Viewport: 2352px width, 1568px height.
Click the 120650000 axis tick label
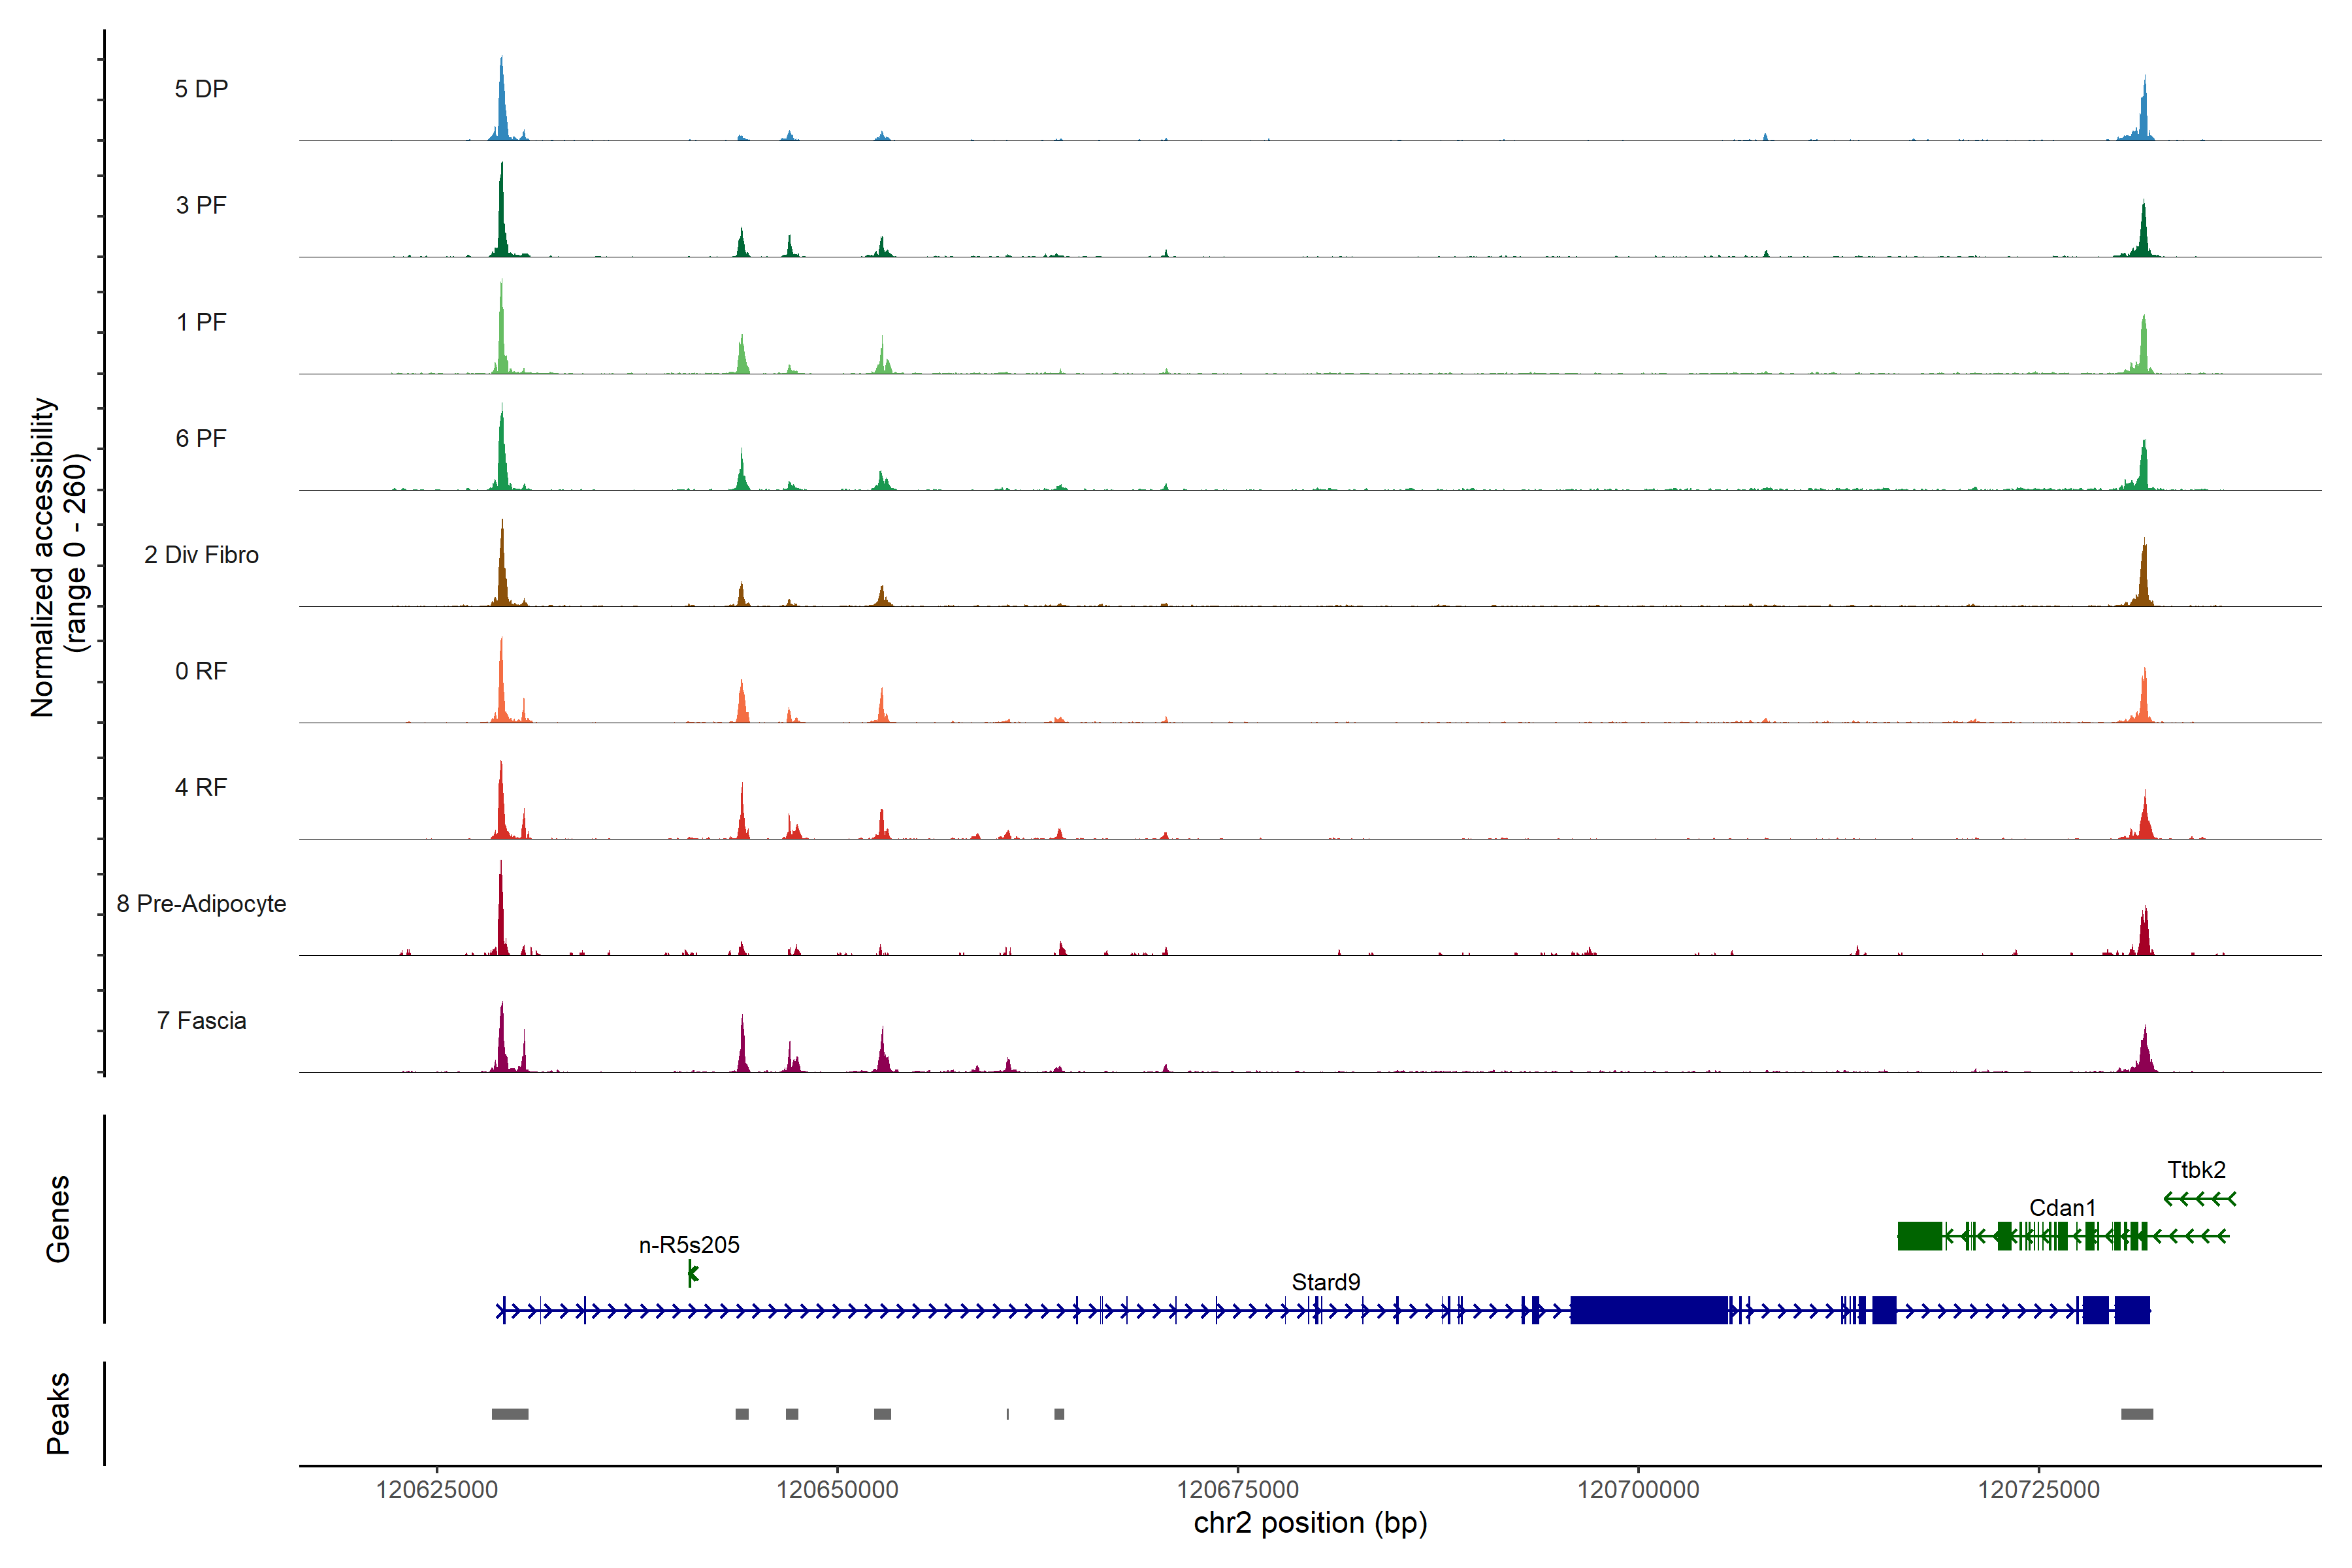point(837,1490)
